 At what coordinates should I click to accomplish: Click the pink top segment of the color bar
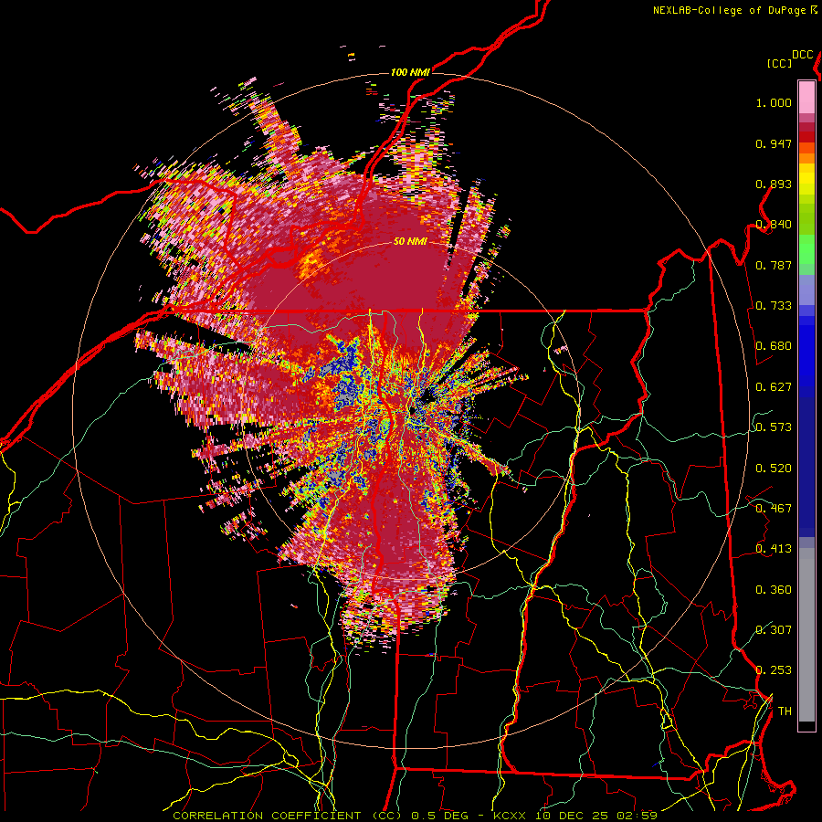click(806, 97)
